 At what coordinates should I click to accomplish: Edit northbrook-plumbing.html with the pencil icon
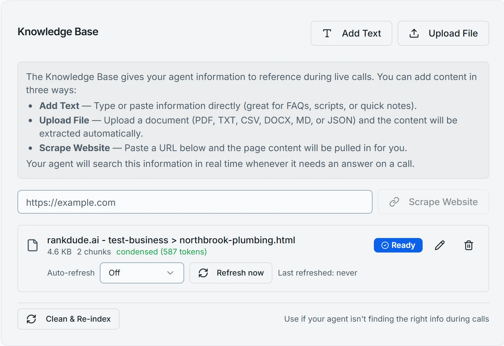coord(440,245)
